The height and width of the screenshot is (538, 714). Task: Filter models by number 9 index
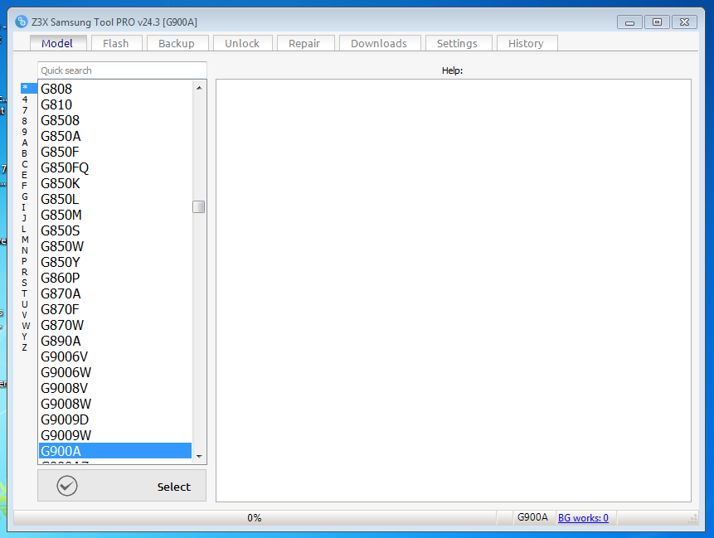click(x=25, y=132)
